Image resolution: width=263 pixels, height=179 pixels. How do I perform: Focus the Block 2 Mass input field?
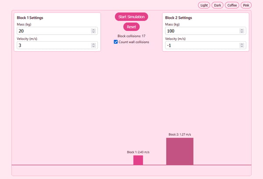[x=206, y=31]
